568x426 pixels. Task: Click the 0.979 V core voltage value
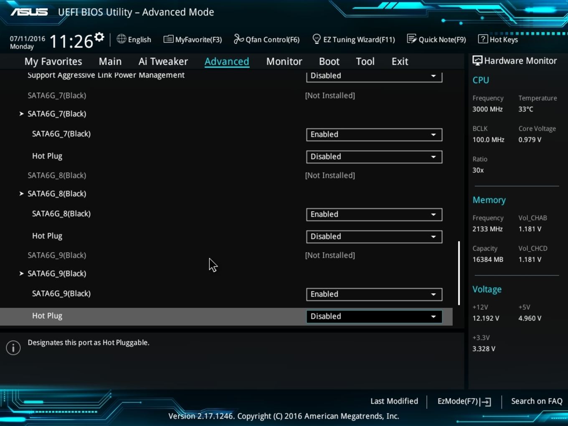coord(530,139)
